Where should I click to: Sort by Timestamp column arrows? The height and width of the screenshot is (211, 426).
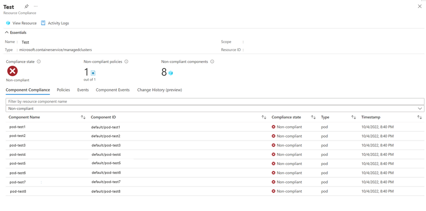pos(420,117)
